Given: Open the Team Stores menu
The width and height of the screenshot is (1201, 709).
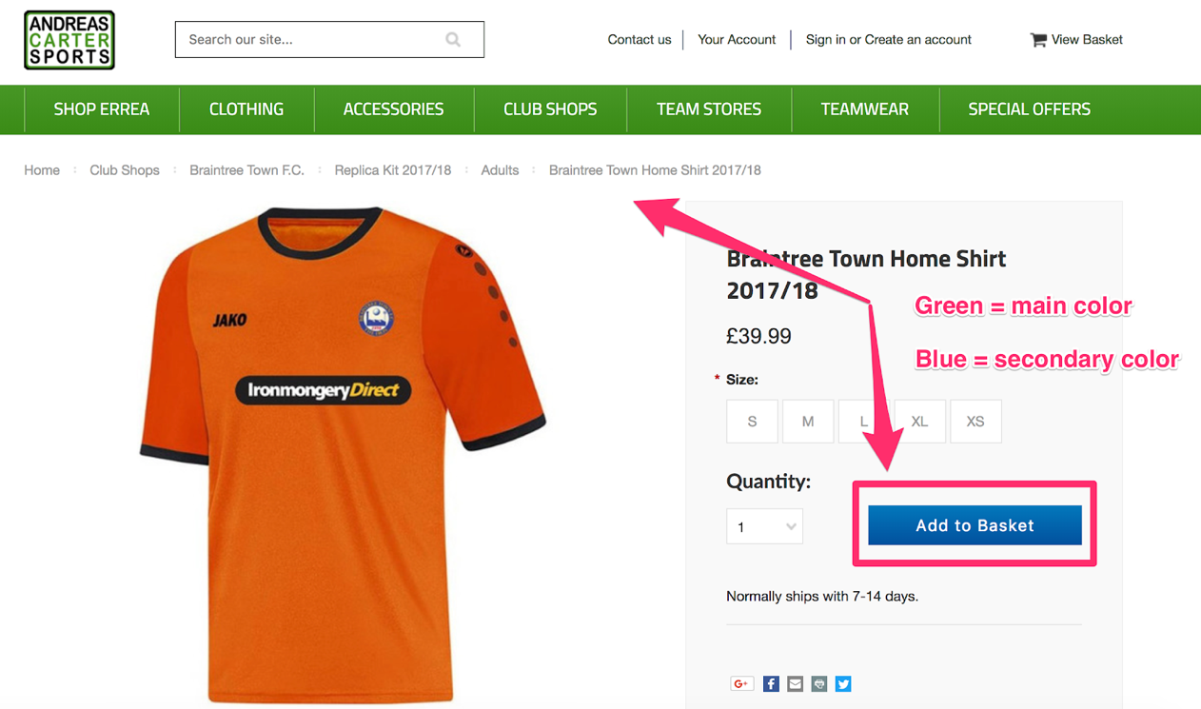Looking at the screenshot, I should click(x=709, y=109).
